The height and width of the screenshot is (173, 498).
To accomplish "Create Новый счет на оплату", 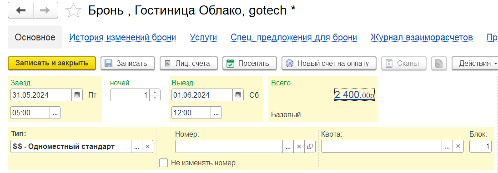I will (x=329, y=64).
